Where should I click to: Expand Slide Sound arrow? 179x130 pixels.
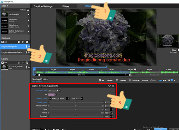point(29,26)
